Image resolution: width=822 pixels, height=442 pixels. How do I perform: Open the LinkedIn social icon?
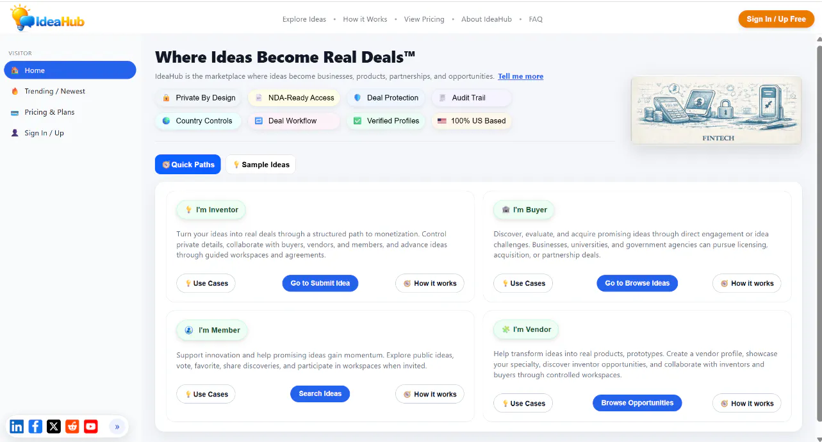tap(17, 426)
